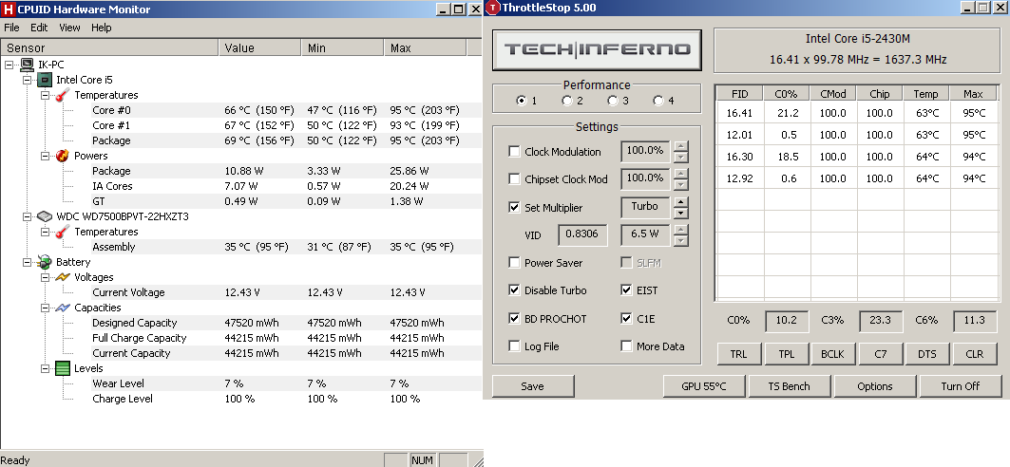Adjust the Chipset Clock Mod percentage spinner
Screen dimensions: 1010x467
pos(680,179)
